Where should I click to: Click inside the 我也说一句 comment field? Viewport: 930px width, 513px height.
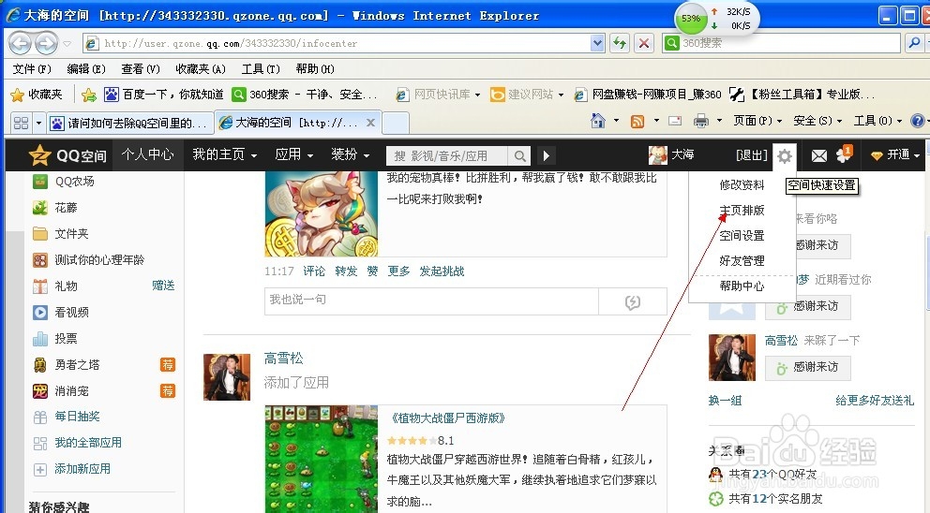[x=431, y=301]
